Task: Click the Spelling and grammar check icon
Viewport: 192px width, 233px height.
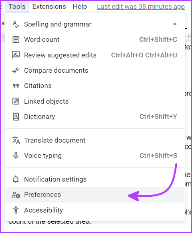Action: [16, 24]
